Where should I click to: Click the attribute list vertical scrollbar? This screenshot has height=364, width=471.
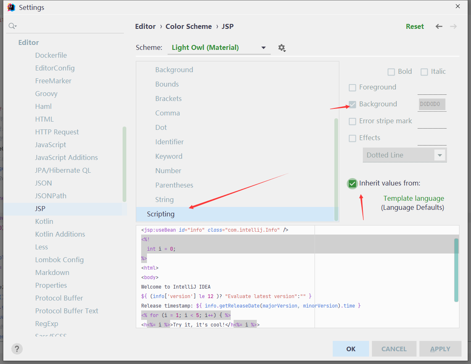[336, 169]
